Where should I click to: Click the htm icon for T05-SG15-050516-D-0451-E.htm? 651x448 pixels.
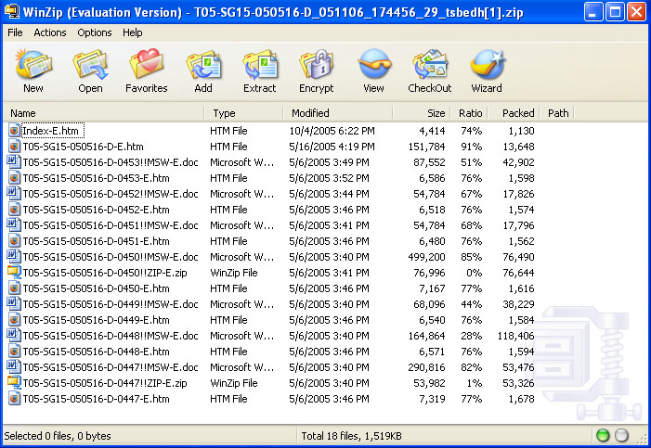(x=14, y=241)
